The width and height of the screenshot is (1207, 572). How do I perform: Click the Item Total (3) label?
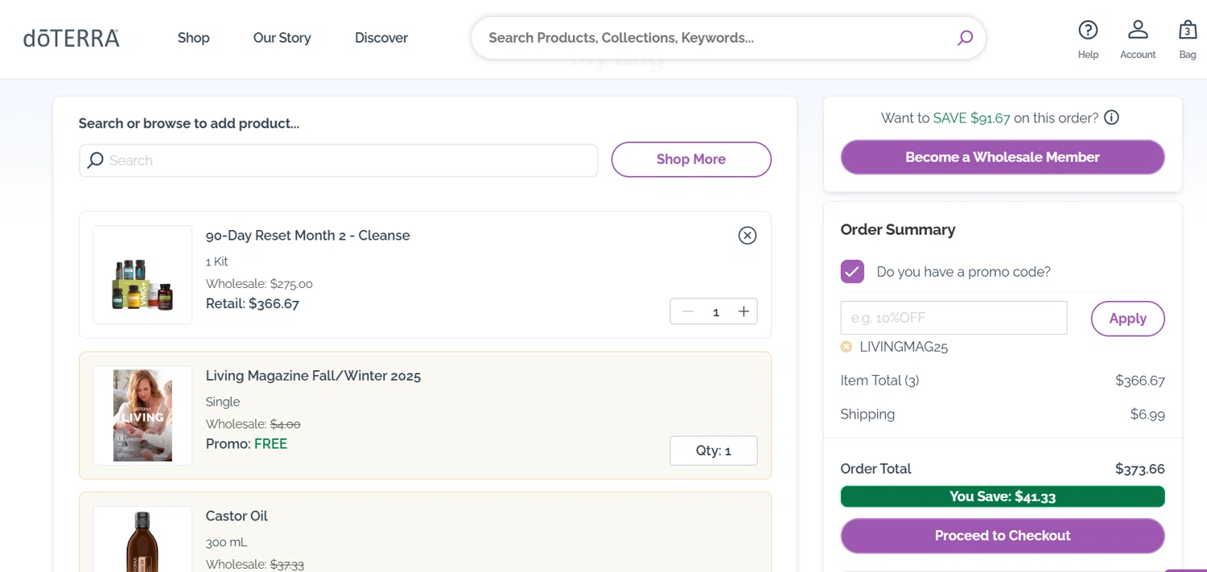coord(880,381)
